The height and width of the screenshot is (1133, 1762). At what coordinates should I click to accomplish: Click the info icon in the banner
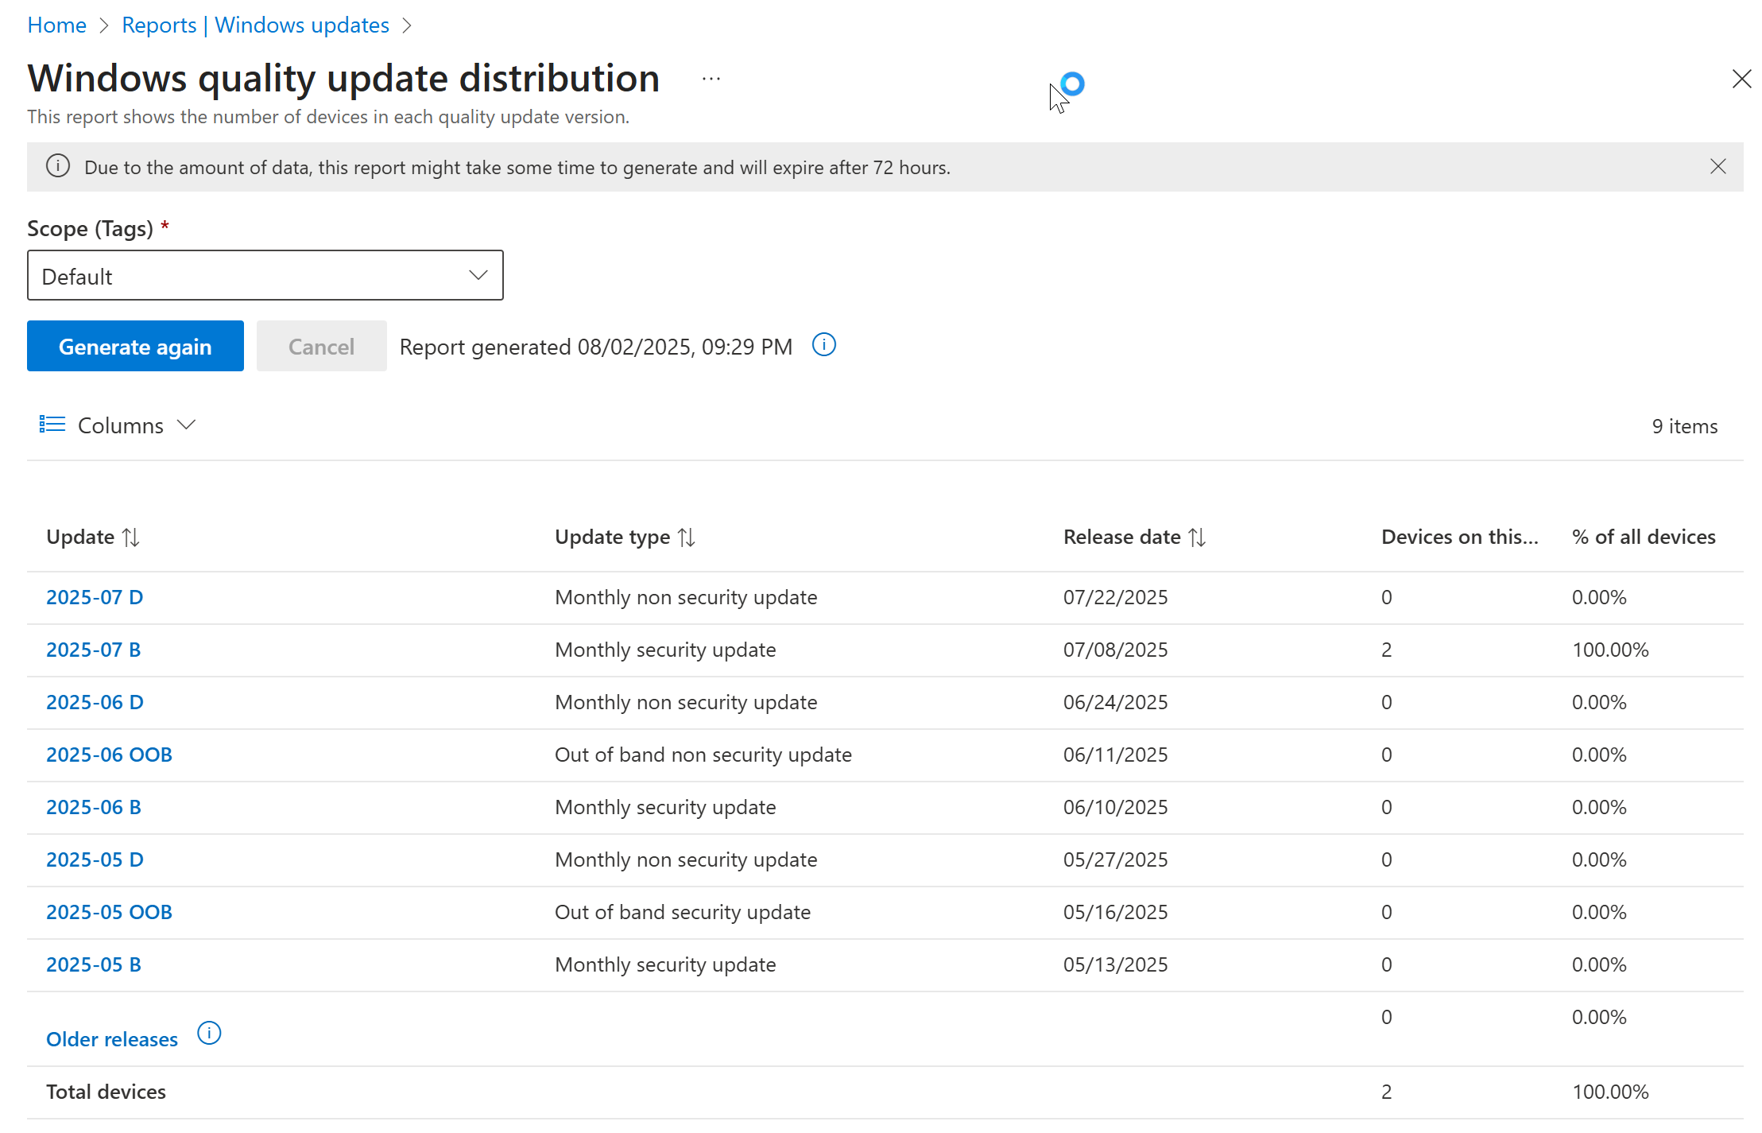pos(57,166)
